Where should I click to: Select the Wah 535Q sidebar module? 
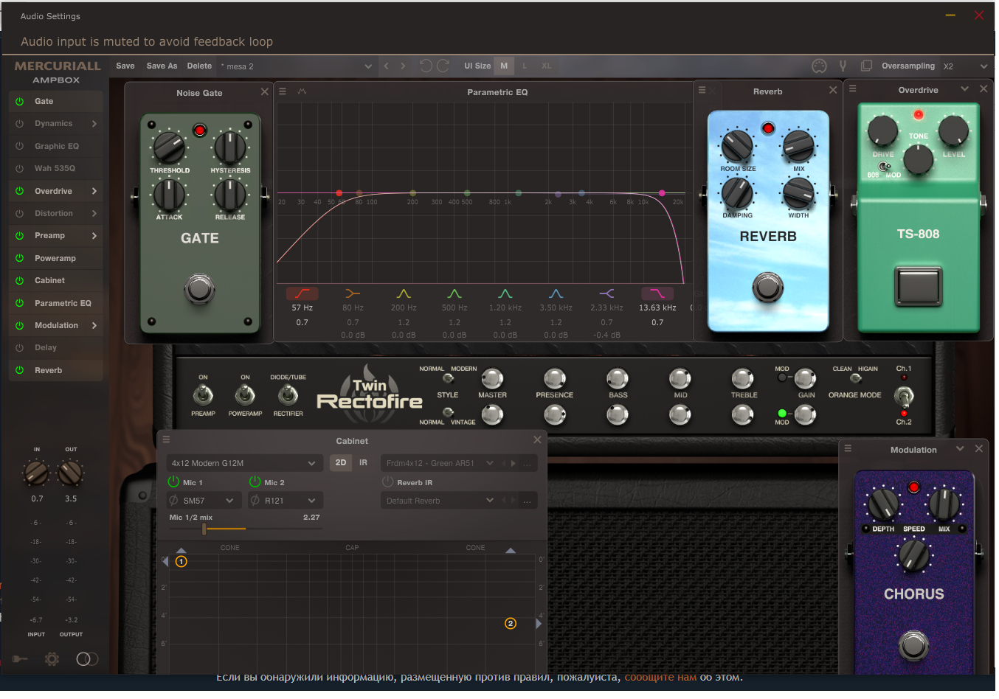(55, 169)
